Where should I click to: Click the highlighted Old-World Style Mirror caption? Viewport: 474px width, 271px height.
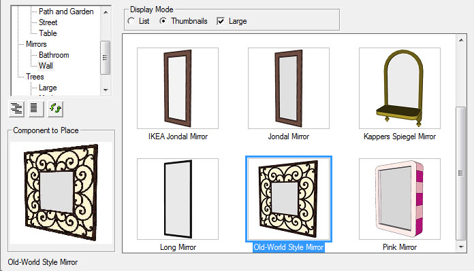[x=289, y=247]
